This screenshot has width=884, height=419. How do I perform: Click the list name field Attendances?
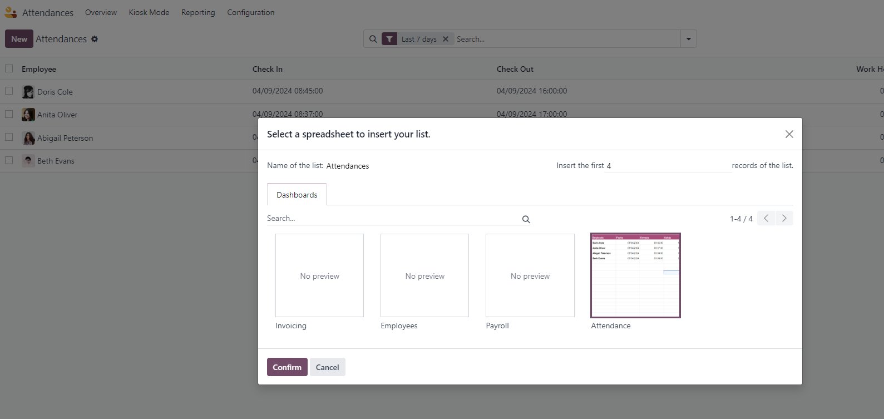click(348, 166)
